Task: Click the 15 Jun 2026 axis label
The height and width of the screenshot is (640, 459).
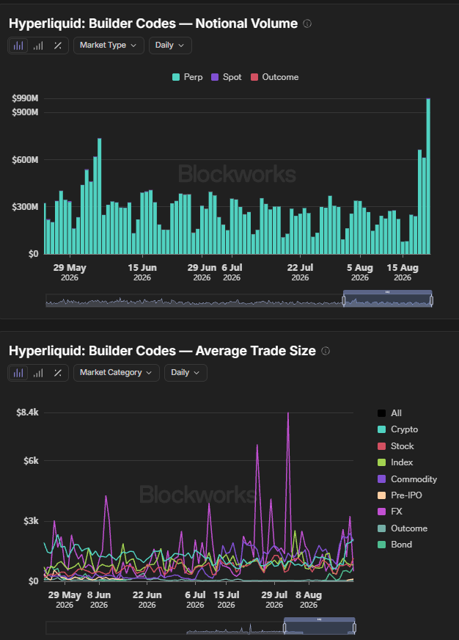Action: (x=142, y=272)
